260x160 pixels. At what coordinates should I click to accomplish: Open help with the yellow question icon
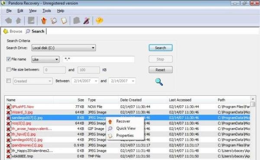(100, 21)
